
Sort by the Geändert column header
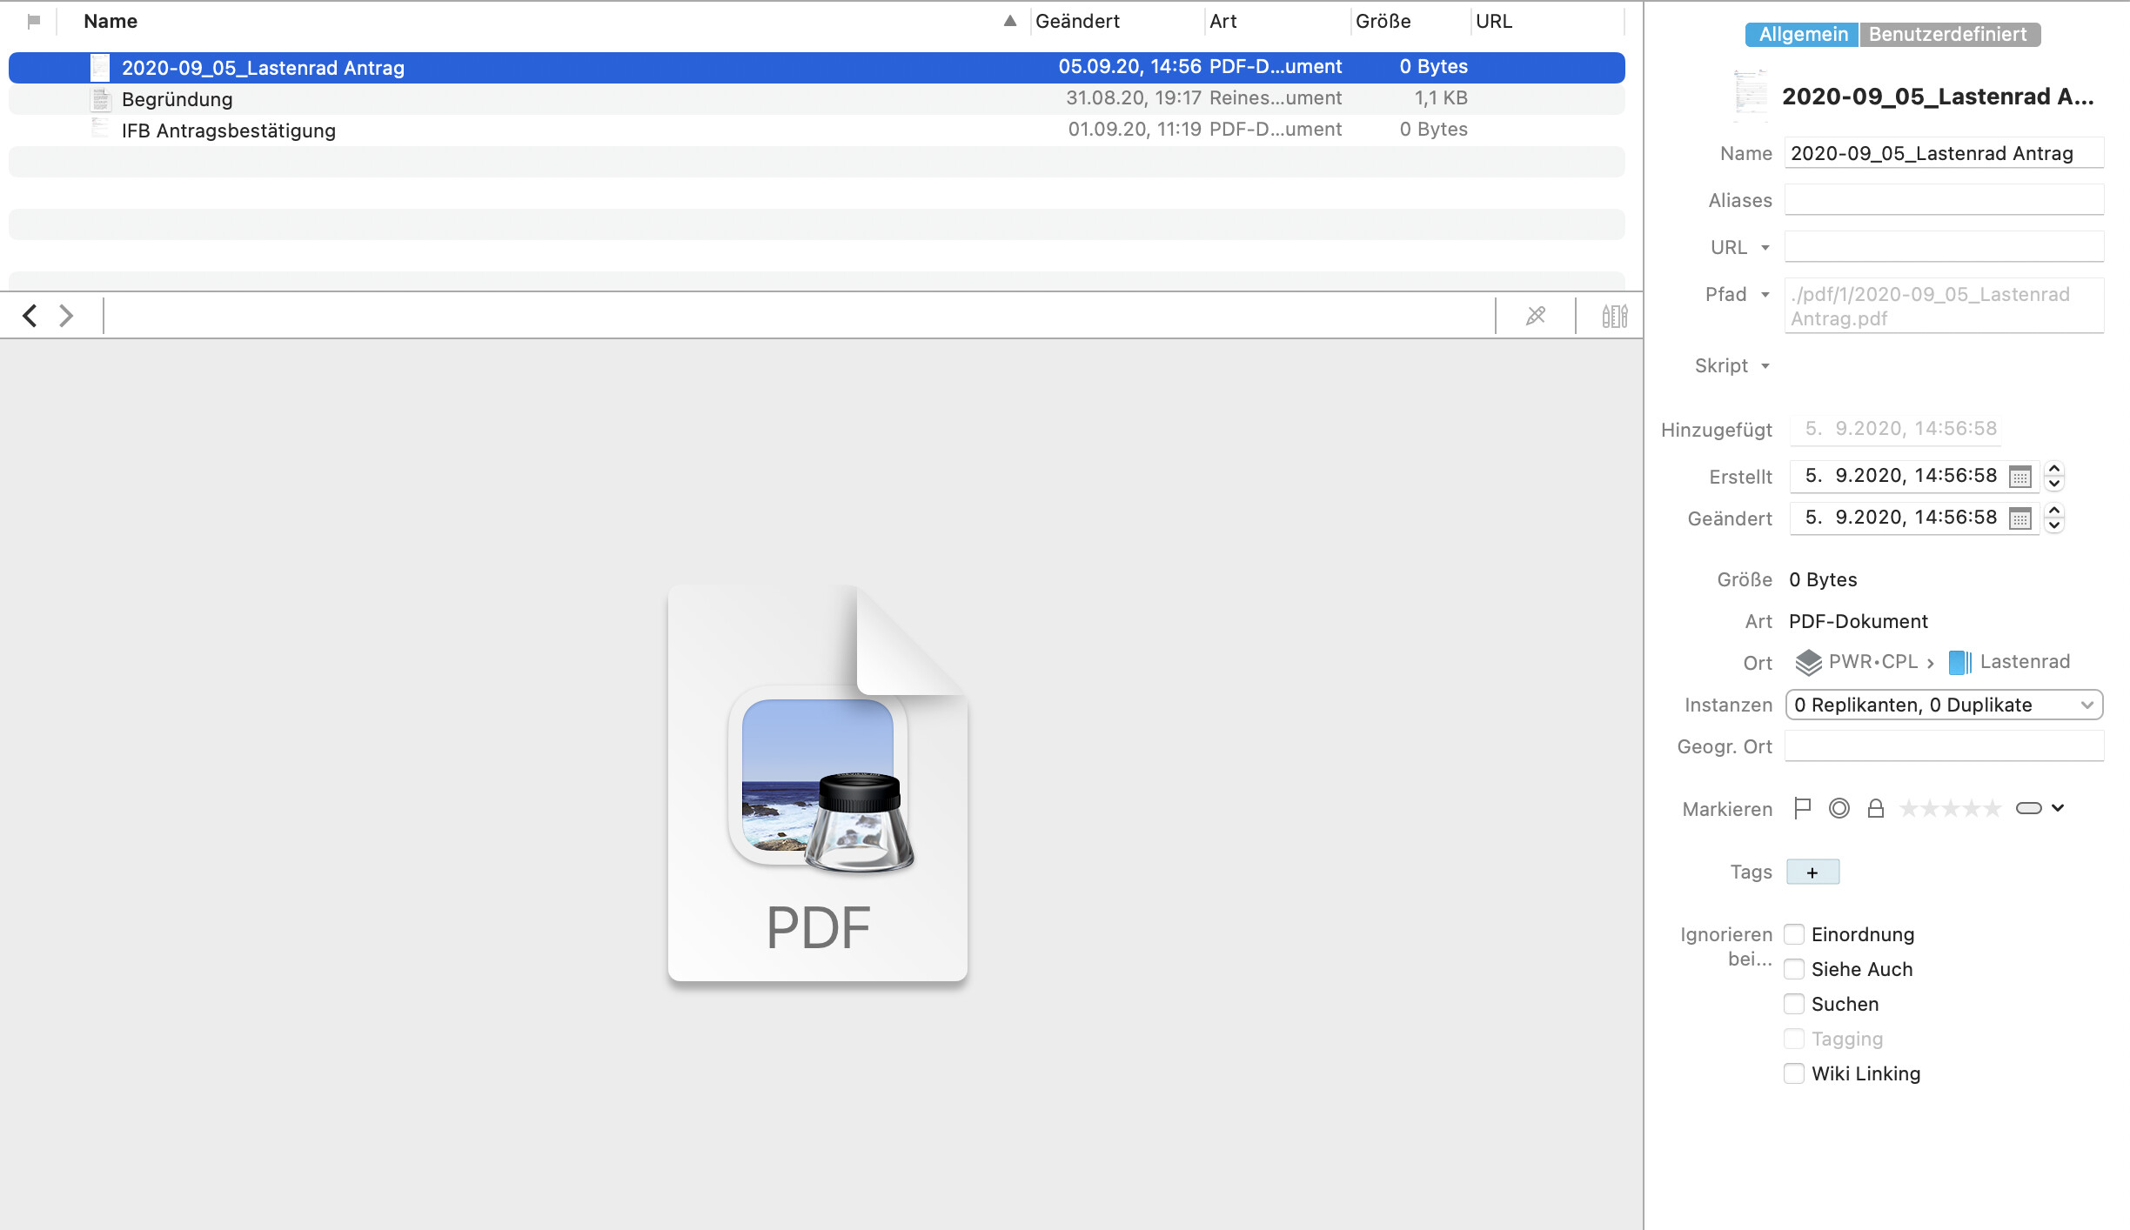click(1077, 21)
